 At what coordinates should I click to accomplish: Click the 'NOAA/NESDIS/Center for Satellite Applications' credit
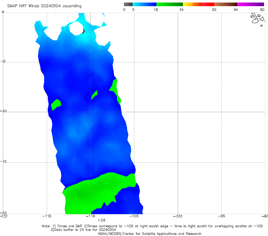click(150, 234)
